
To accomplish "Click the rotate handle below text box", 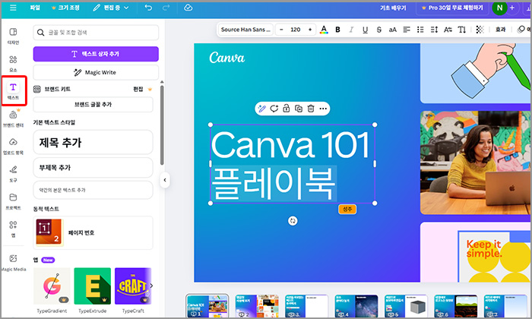I will (293, 221).
